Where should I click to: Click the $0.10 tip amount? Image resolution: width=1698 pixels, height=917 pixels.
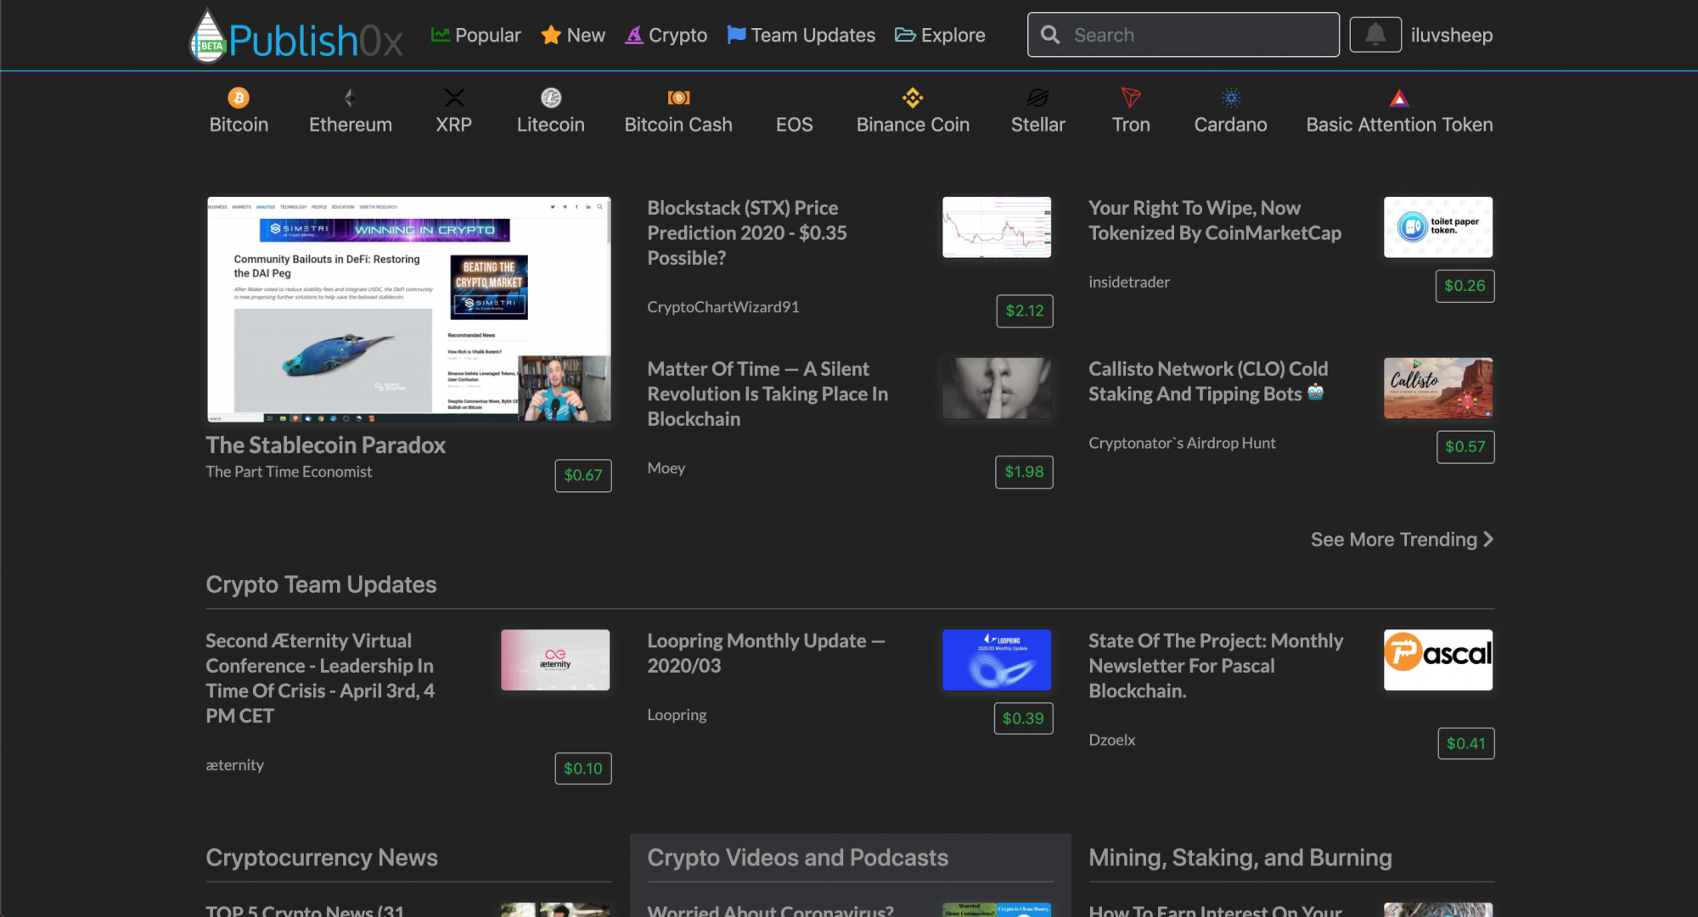pyautogui.click(x=583, y=769)
